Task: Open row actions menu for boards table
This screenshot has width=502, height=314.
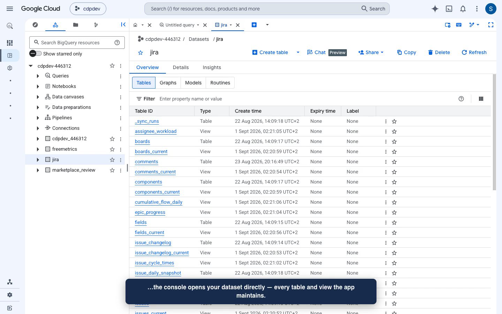Action: [386, 142]
